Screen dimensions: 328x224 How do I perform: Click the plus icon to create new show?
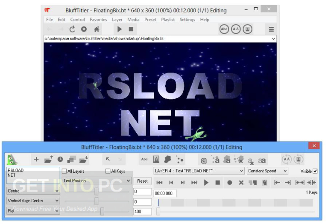tap(36, 160)
